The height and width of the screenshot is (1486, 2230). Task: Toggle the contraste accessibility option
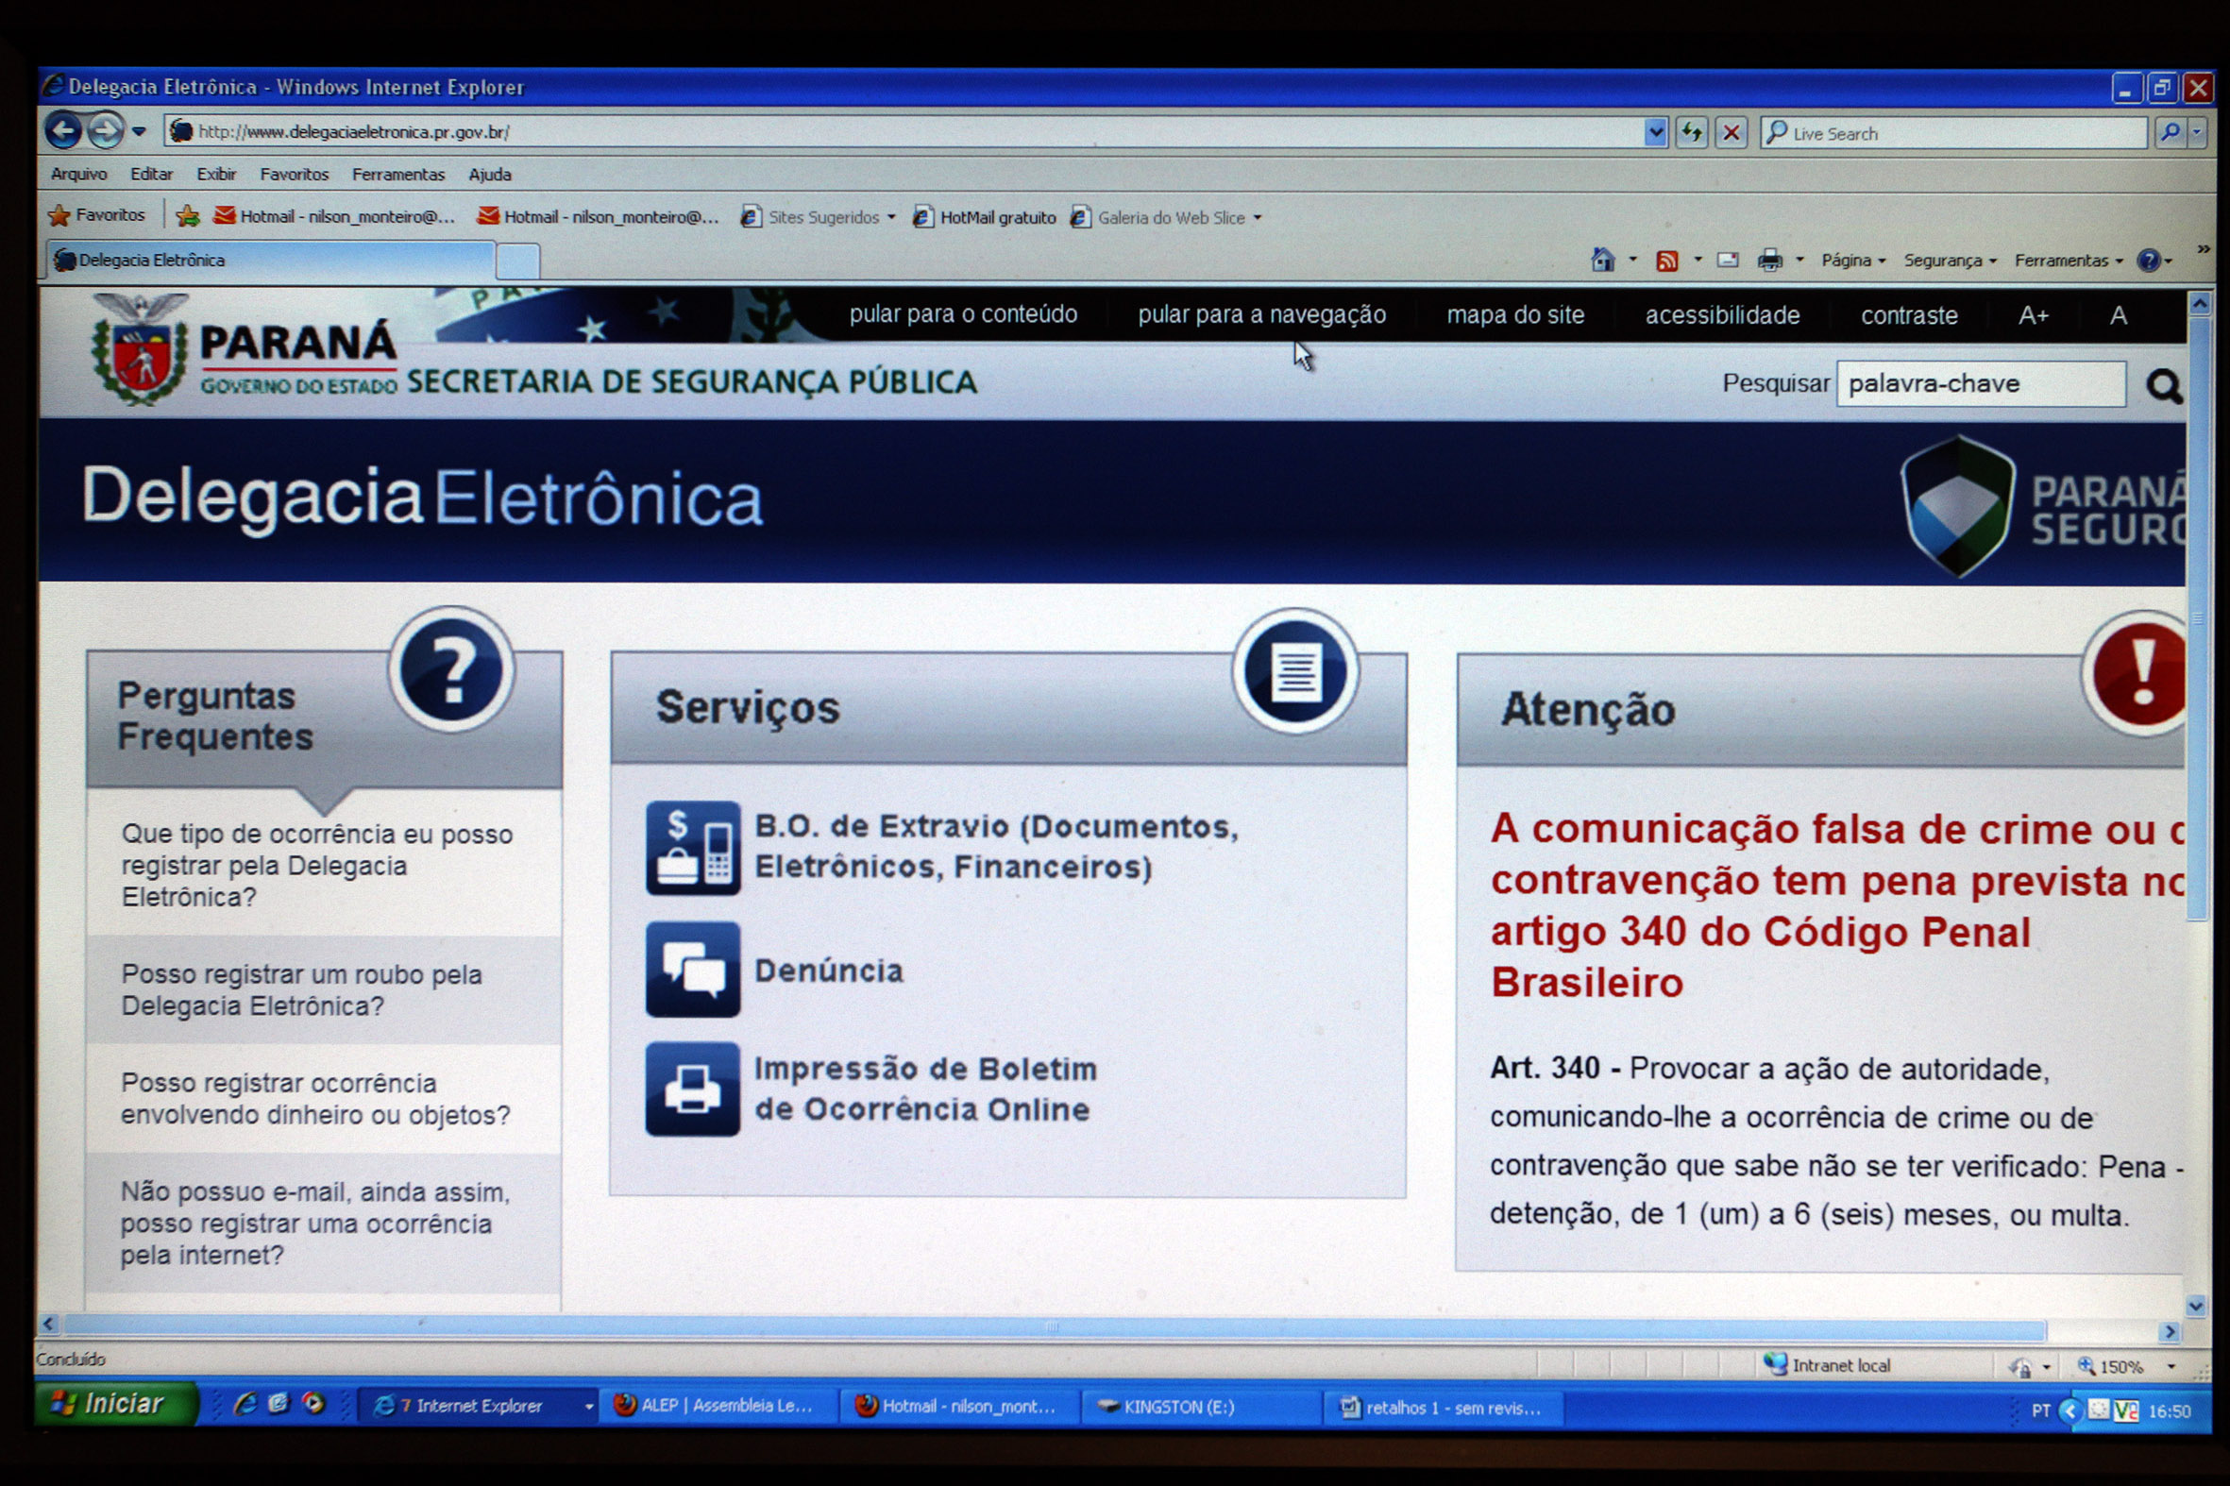(1909, 315)
